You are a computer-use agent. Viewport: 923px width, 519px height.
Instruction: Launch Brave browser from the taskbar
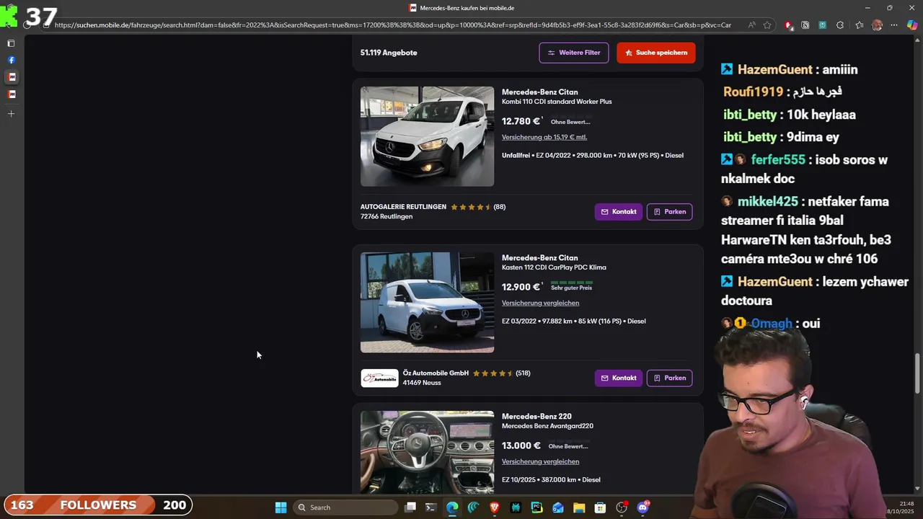(x=495, y=507)
